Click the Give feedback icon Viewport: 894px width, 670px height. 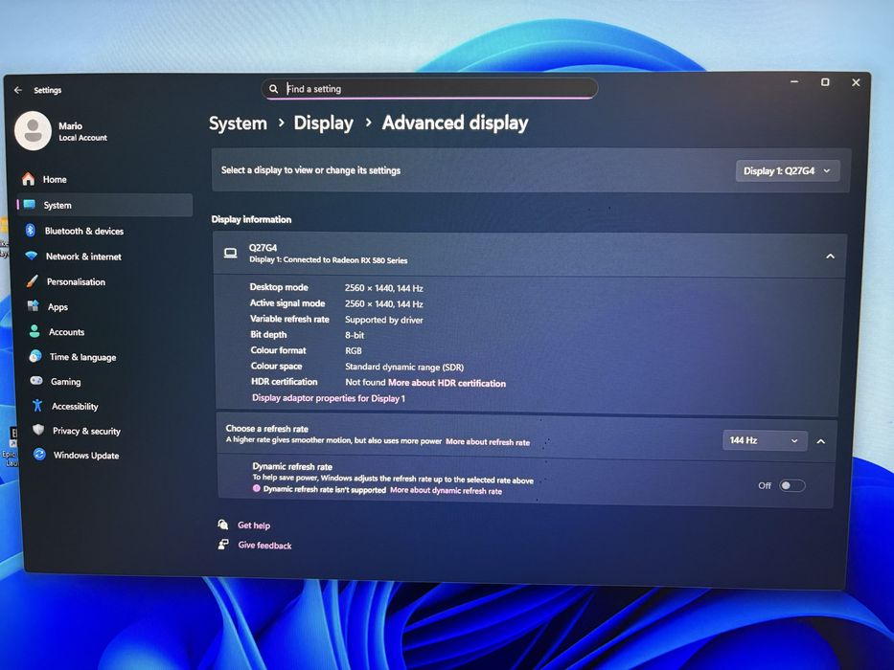(x=223, y=545)
